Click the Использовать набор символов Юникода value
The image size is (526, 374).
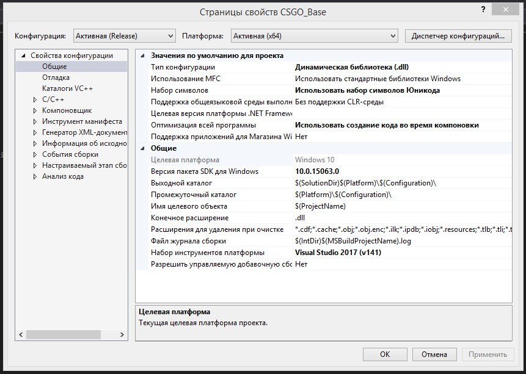[x=367, y=90]
